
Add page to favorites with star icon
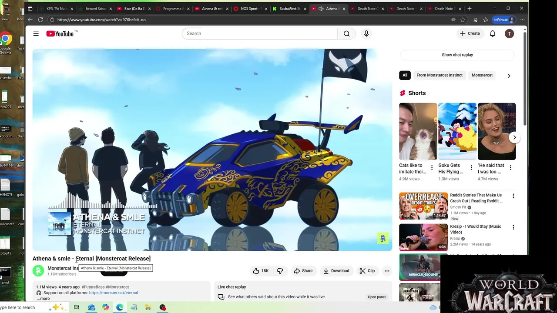click(463, 20)
